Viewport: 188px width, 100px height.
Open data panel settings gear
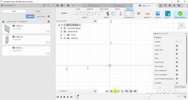(49, 16)
